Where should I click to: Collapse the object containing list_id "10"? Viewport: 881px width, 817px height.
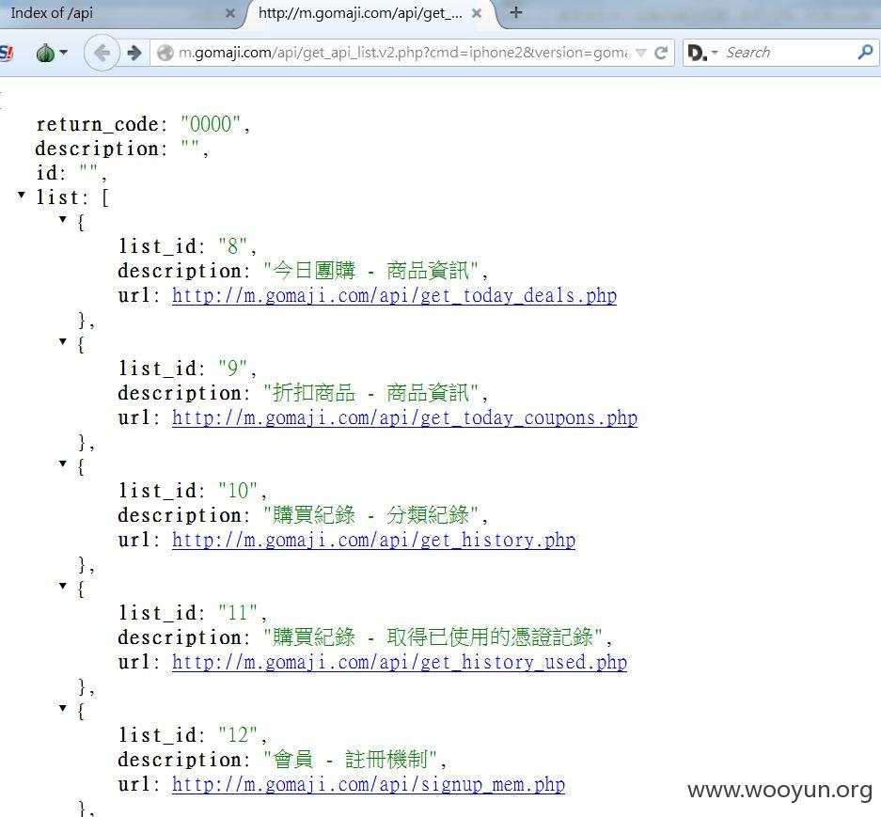click(x=63, y=463)
